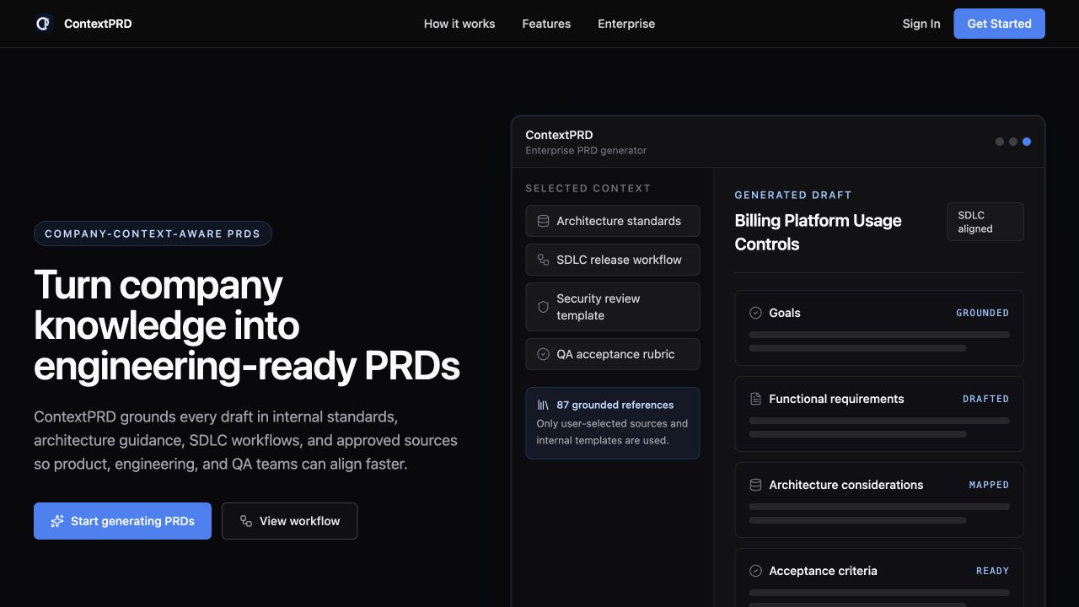Click the Functional requirements section title
The height and width of the screenshot is (607, 1079).
click(836, 399)
